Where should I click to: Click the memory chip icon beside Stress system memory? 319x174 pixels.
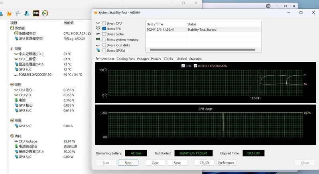click(x=98, y=39)
